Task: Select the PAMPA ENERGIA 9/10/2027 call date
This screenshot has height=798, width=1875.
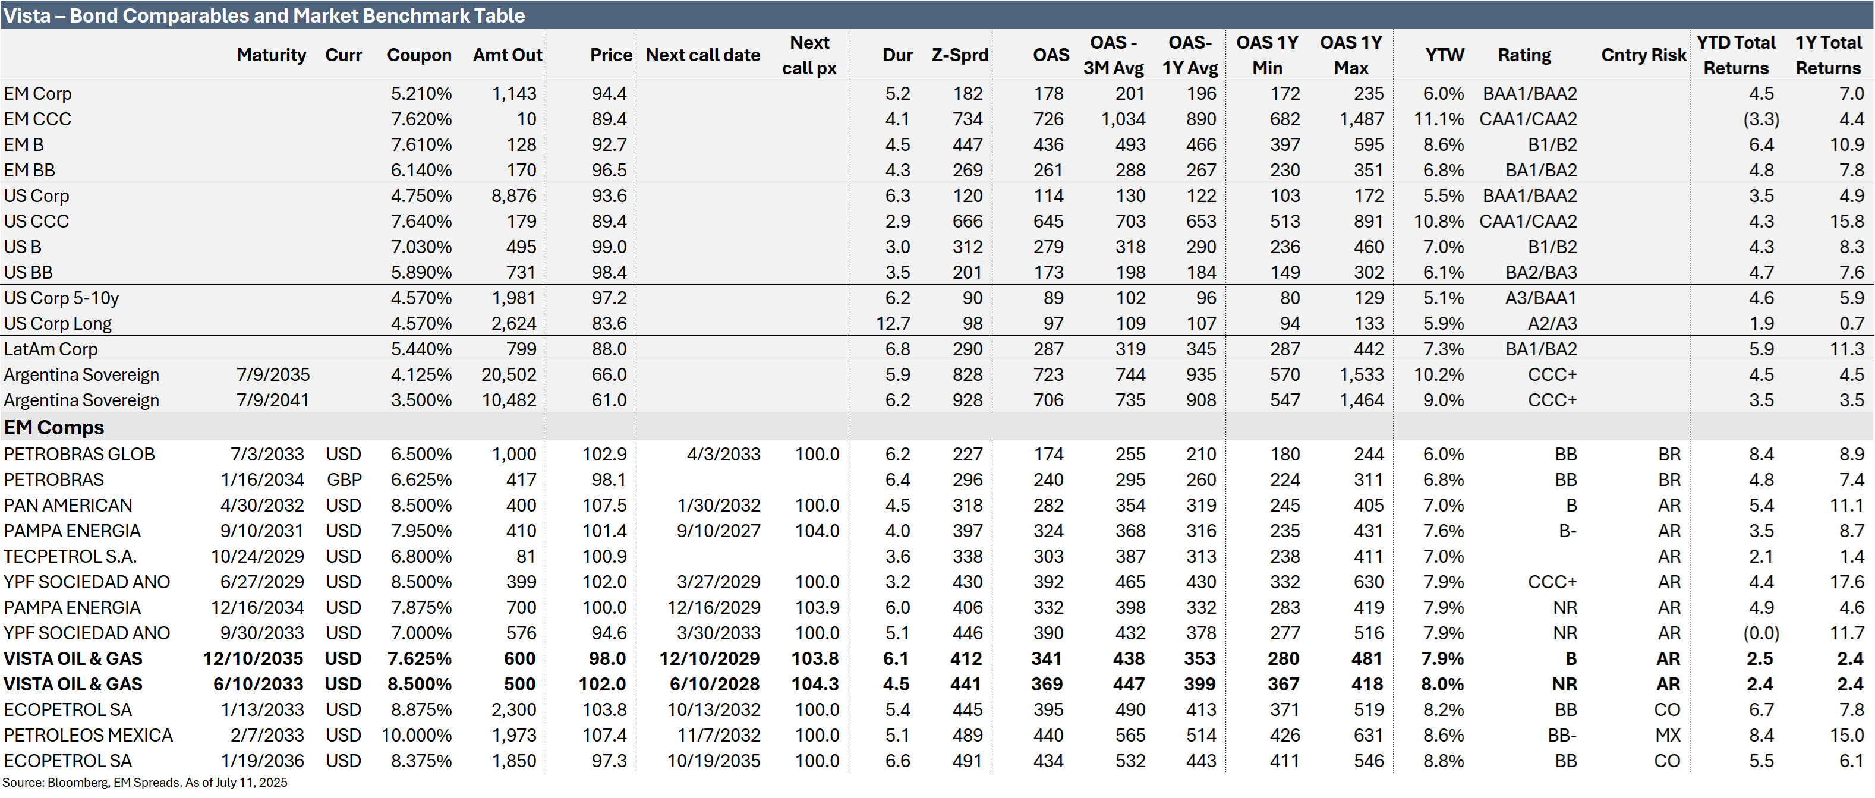Action: click(x=718, y=531)
